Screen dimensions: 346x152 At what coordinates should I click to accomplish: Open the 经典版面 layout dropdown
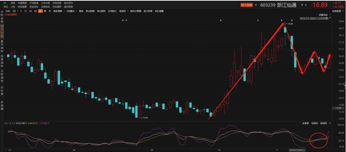(x=343, y=11)
